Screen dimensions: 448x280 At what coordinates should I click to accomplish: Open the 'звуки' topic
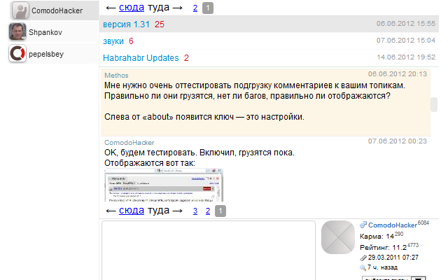[x=113, y=41]
